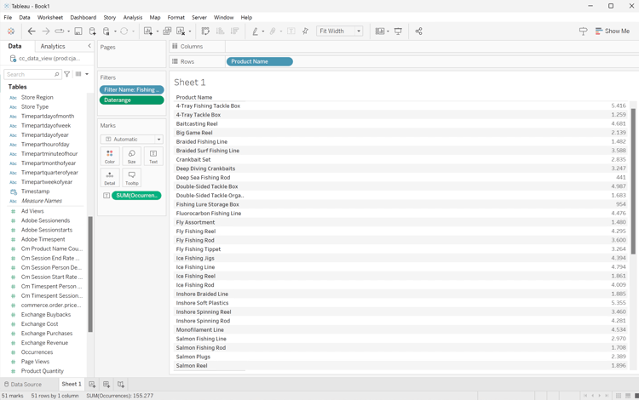This screenshot has height=400, width=639.
Task: Duplicate sheet toolbar icon
Action: click(x=167, y=31)
